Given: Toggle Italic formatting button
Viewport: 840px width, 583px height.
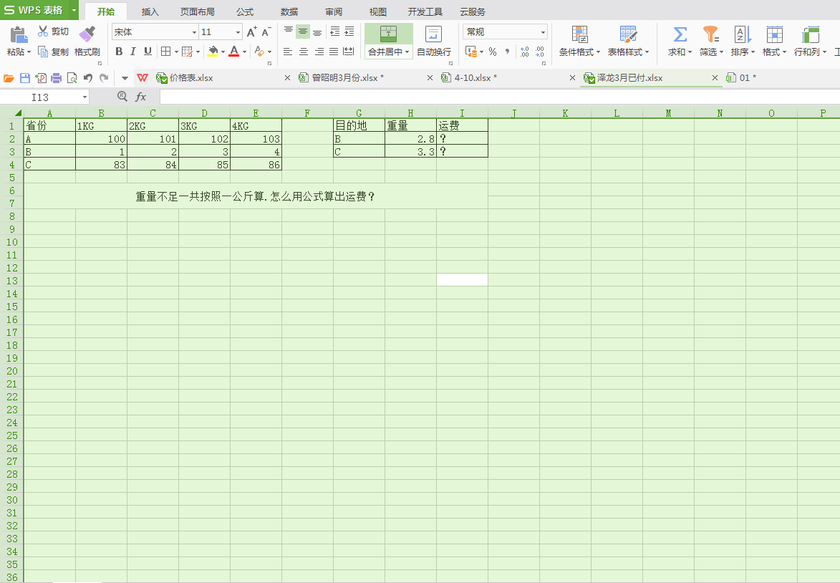Looking at the screenshot, I should pyautogui.click(x=133, y=52).
